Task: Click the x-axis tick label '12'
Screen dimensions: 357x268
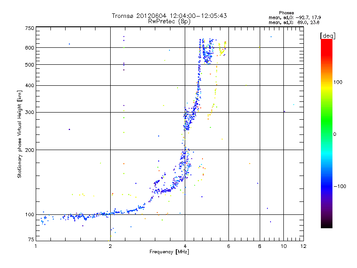Action: click(x=303, y=246)
